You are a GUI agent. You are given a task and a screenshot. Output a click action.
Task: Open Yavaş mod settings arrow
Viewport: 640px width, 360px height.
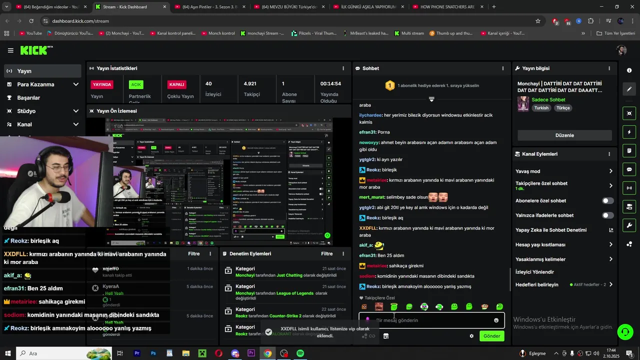point(610,171)
